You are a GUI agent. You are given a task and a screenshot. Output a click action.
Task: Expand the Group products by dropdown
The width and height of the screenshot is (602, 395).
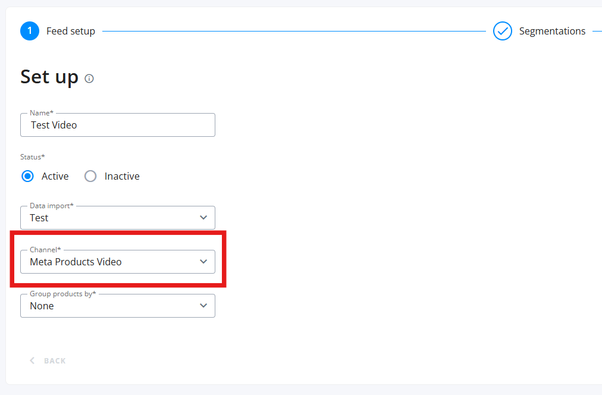pyautogui.click(x=113, y=306)
